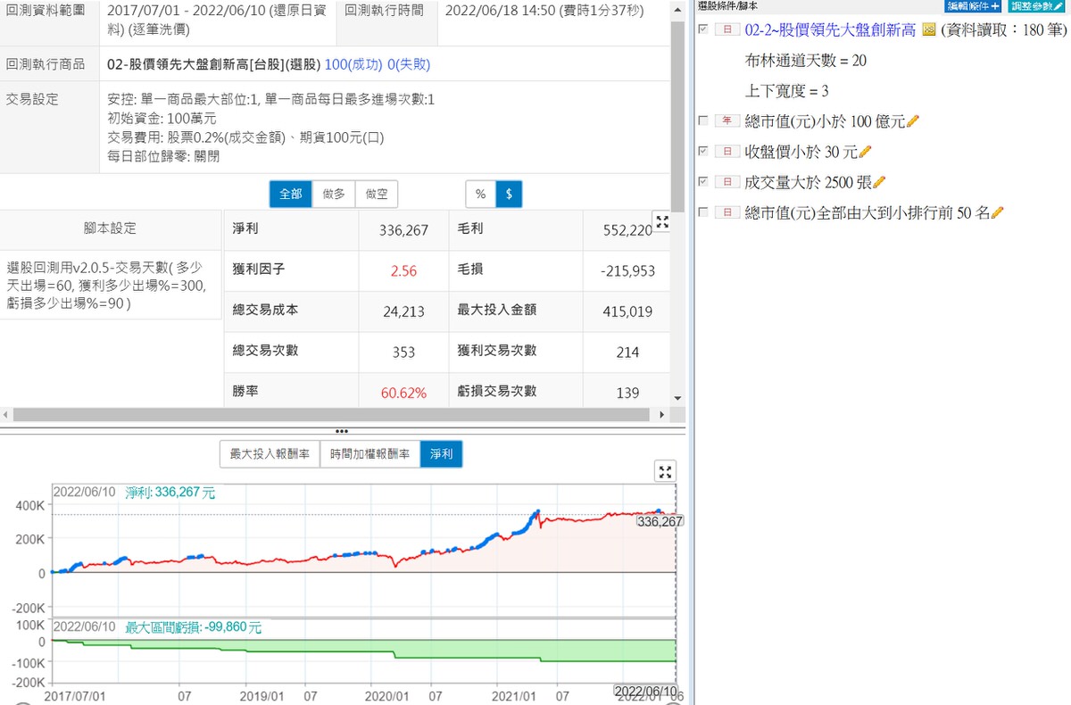Uncheck the 收盤價小於 30 元 condition
Viewport: 1071px width, 705px height.
(703, 151)
